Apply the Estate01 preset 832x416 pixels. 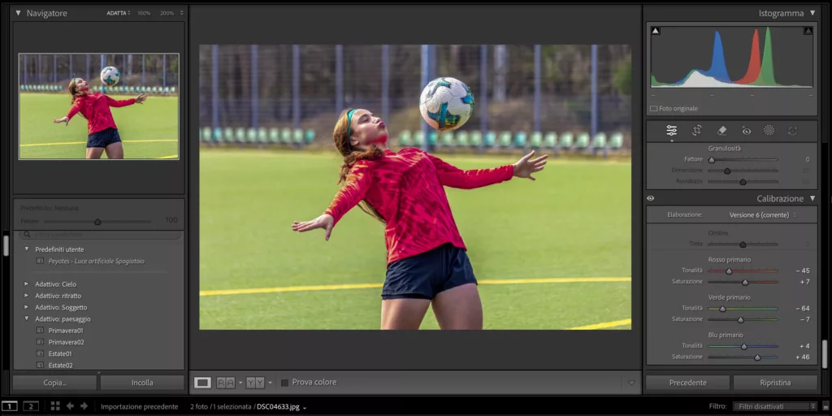click(60, 354)
